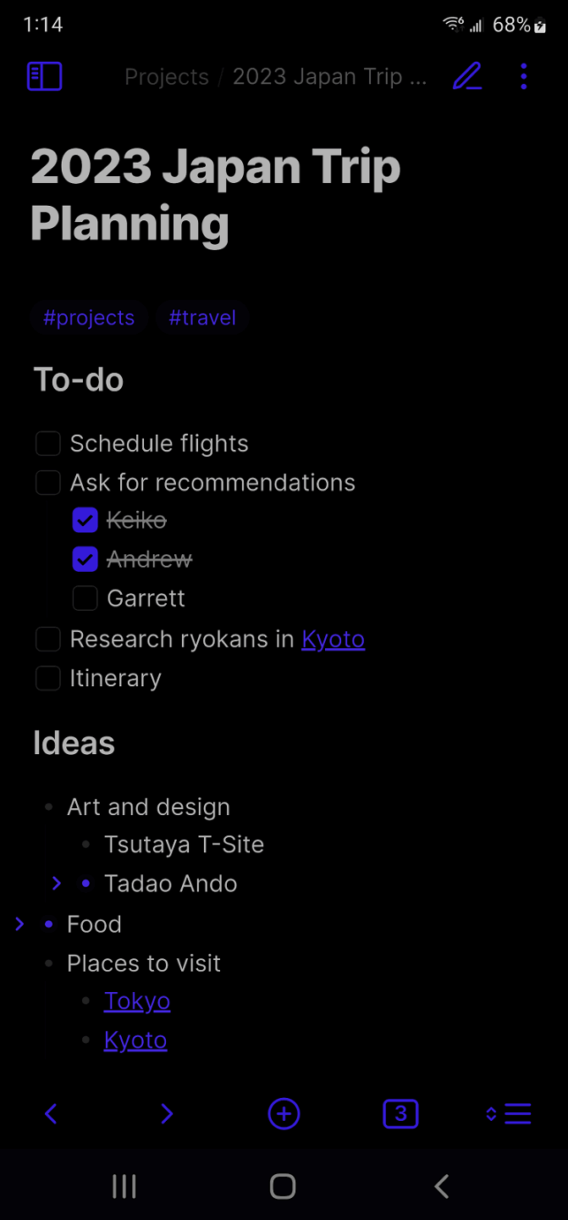Navigate back with the left arrow
This screenshot has width=568, height=1220.
click(x=50, y=1113)
